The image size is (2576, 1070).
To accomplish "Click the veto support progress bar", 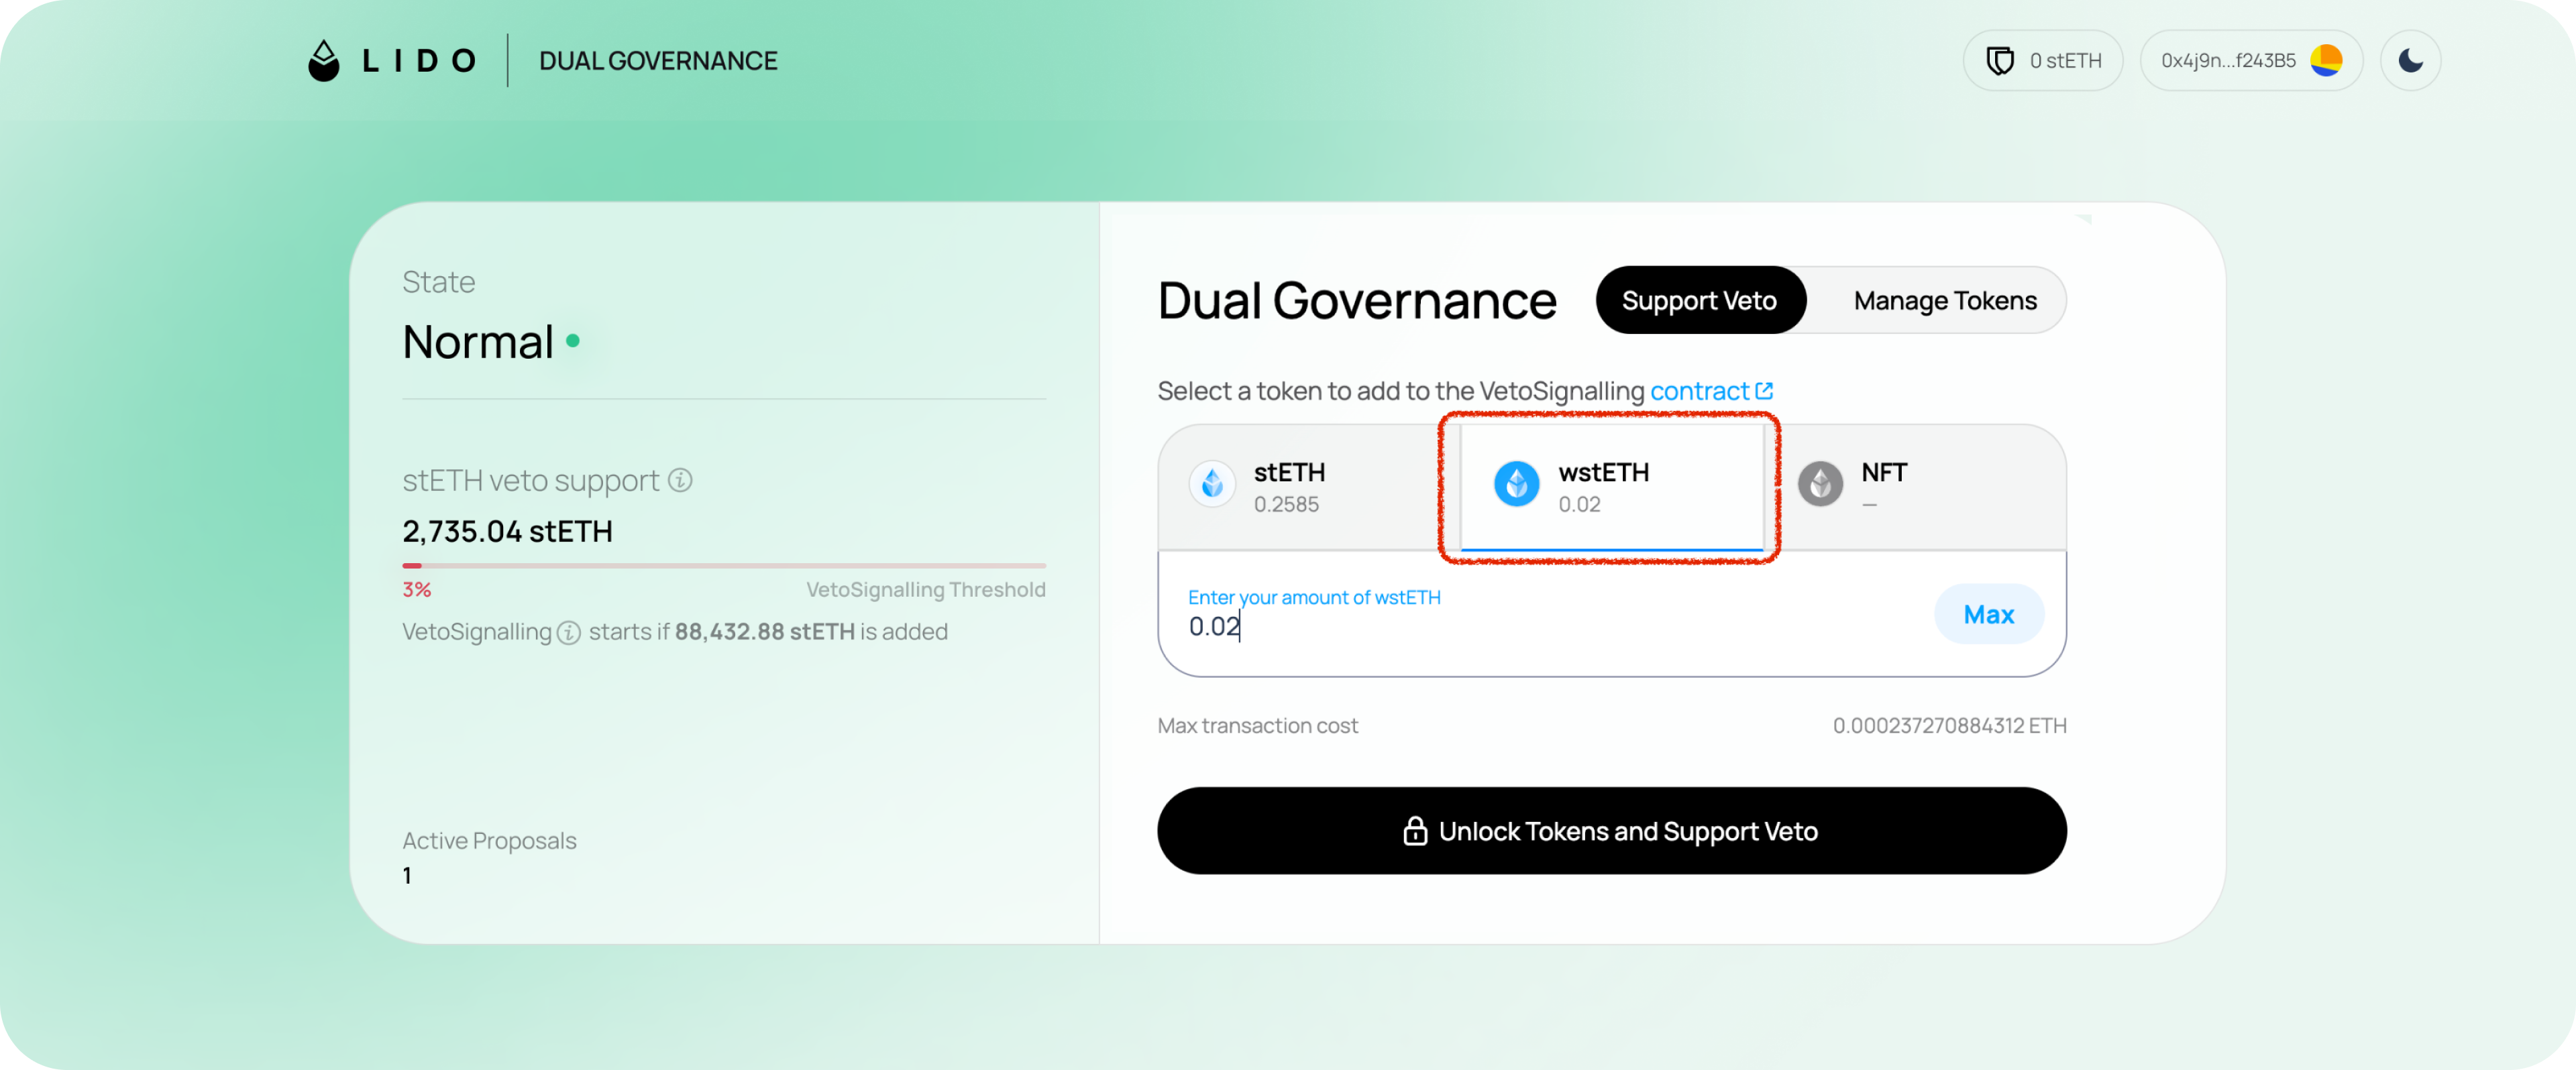I will [x=724, y=565].
